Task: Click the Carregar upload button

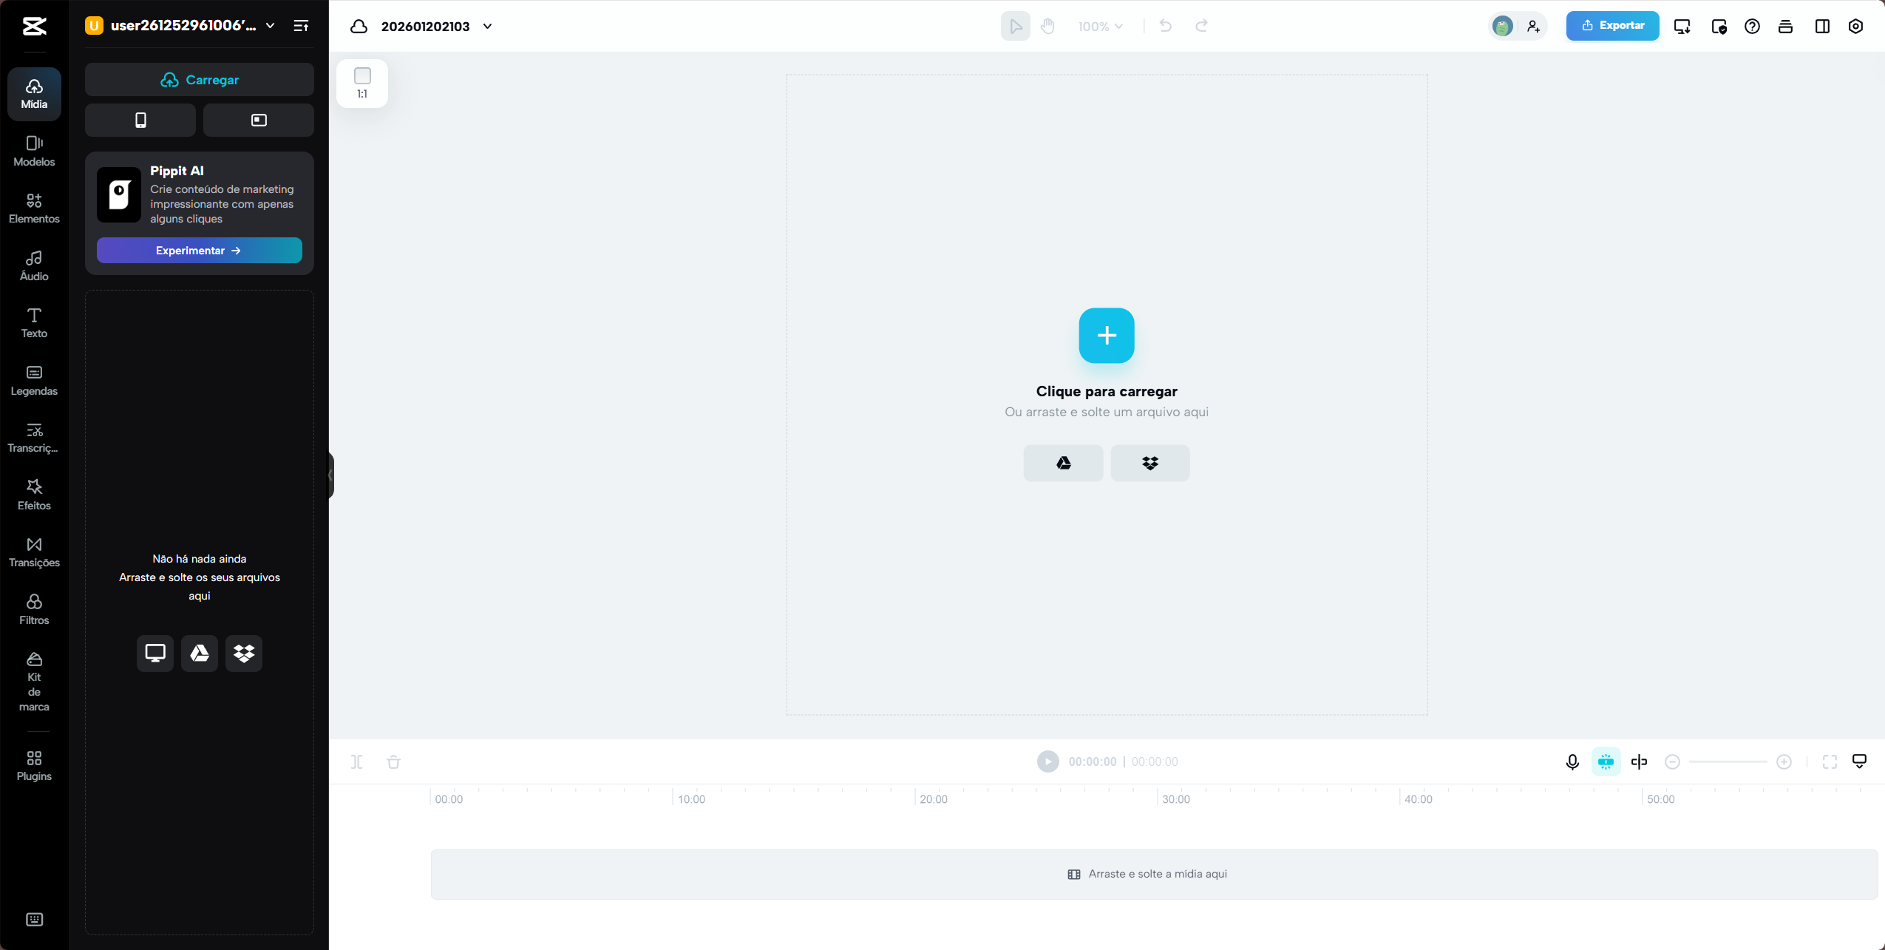Action: (200, 79)
